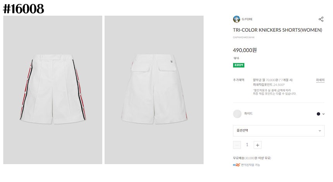Click the TRI-COLOR KNICKERS SHORTS product title

coord(277,30)
